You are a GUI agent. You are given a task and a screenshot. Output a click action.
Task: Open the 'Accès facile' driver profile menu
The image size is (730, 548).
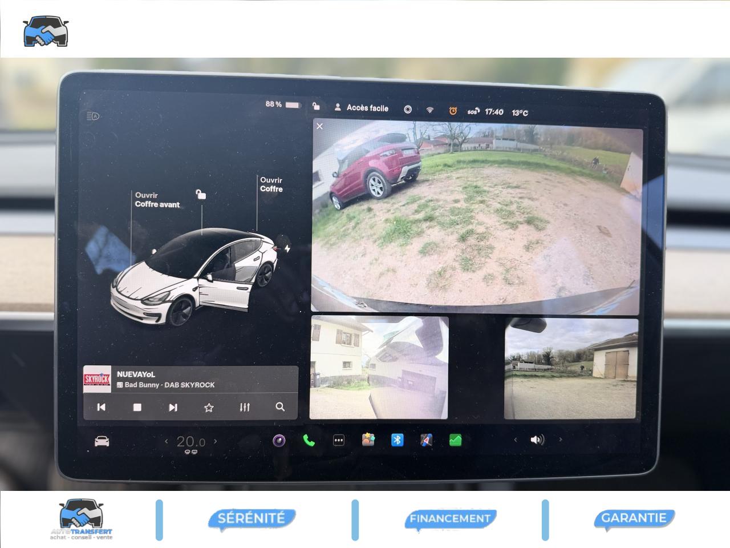362,108
